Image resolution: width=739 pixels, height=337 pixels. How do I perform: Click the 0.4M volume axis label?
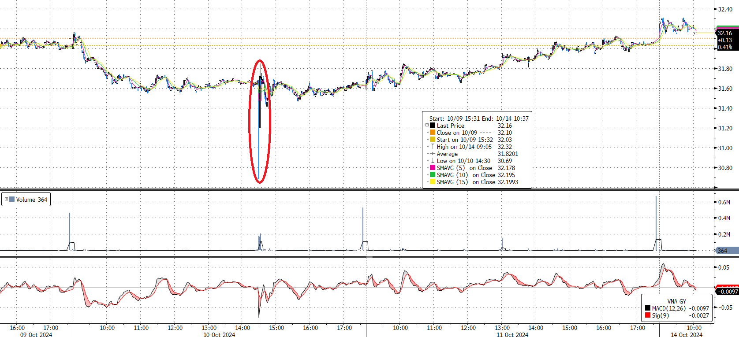point(724,218)
